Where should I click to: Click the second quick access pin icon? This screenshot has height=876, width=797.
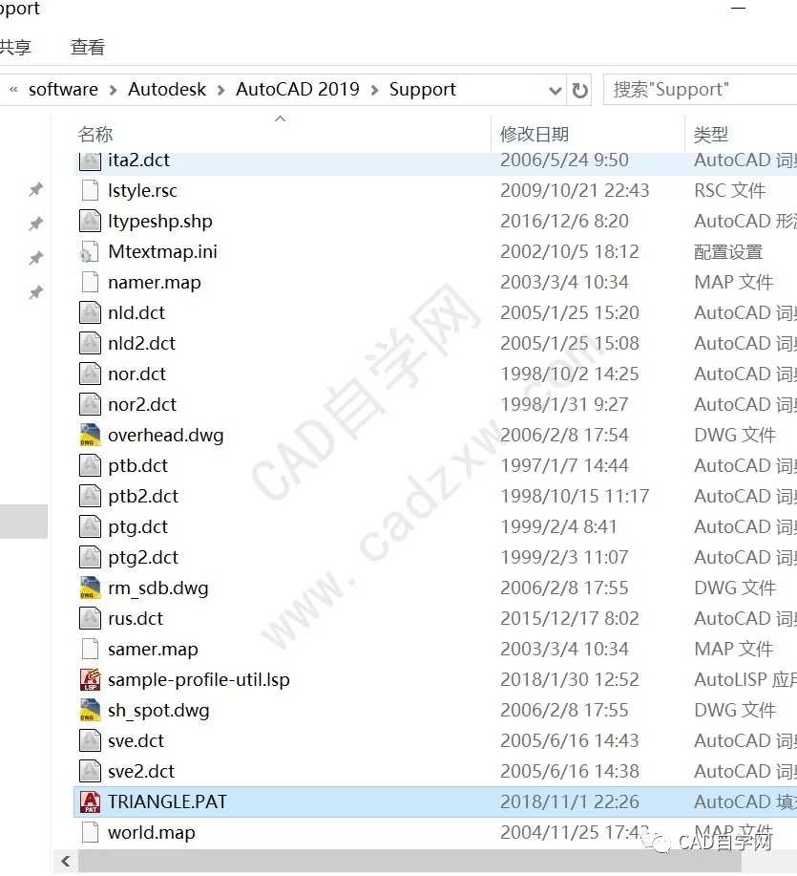point(36,224)
